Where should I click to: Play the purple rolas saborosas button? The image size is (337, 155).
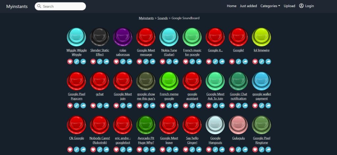[123, 36]
